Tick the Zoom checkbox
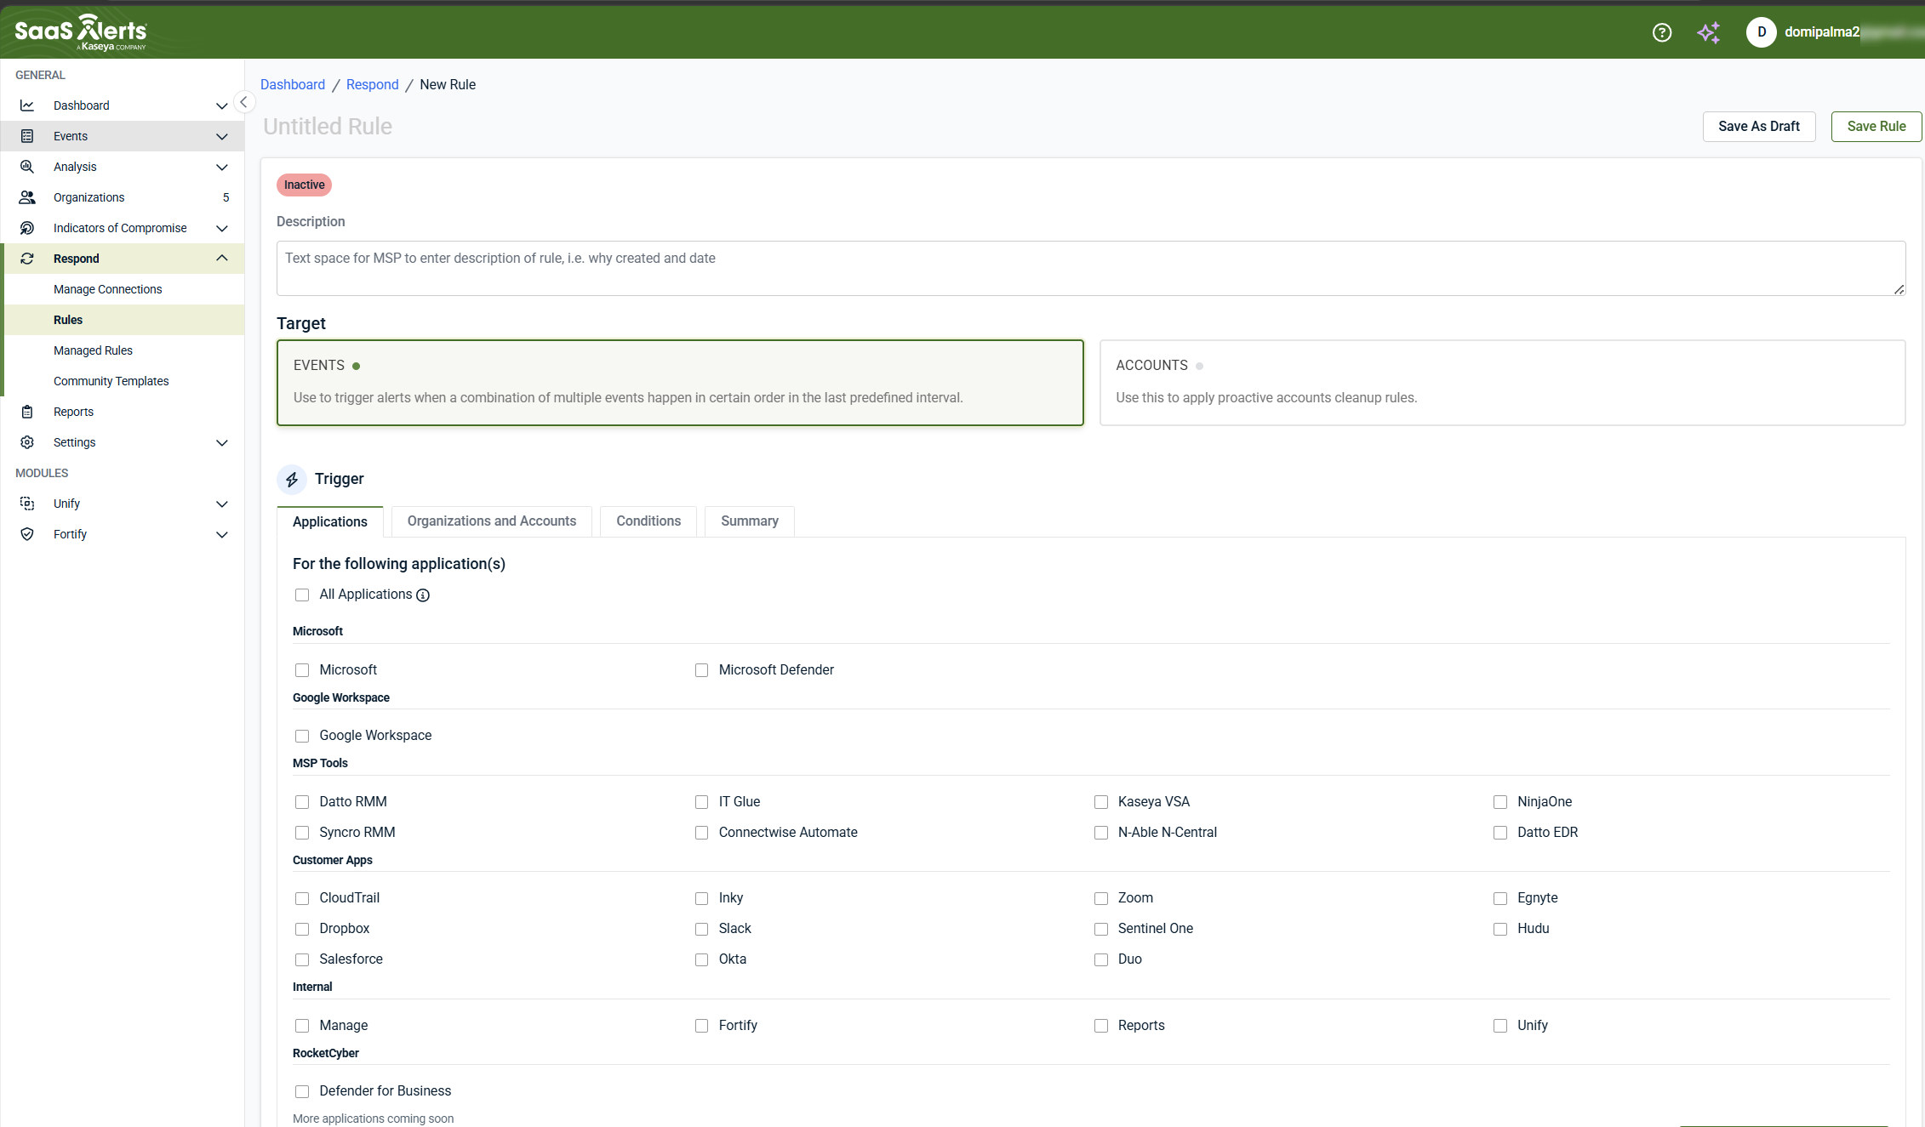Viewport: 1925px width, 1127px height. pyautogui.click(x=1101, y=898)
